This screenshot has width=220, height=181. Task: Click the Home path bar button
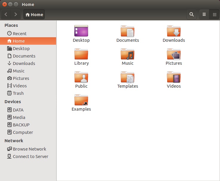tap(34, 15)
